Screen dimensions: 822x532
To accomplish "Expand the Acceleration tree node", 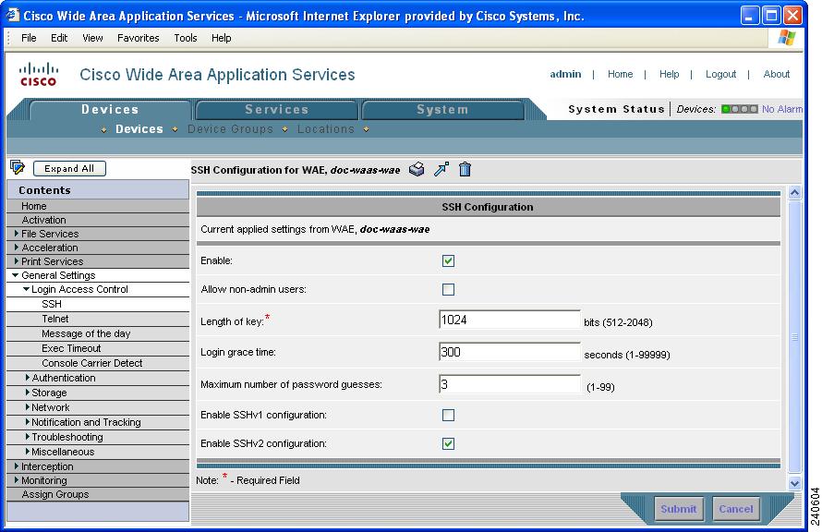I will 17,247.
